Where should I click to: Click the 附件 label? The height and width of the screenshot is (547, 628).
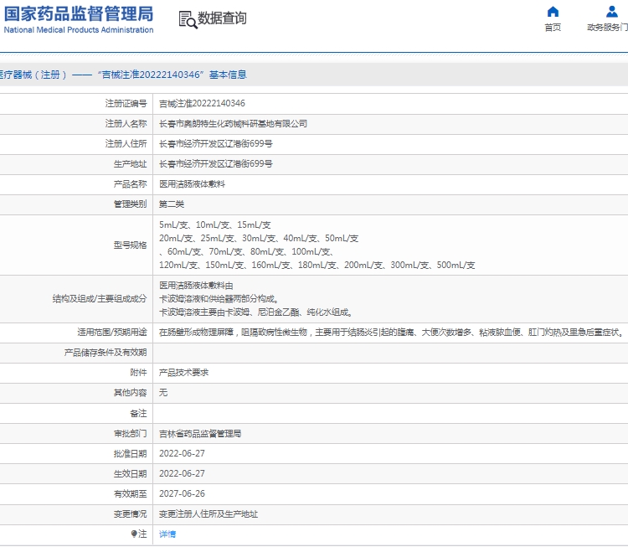pyautogui.click(x=138, y=373)
